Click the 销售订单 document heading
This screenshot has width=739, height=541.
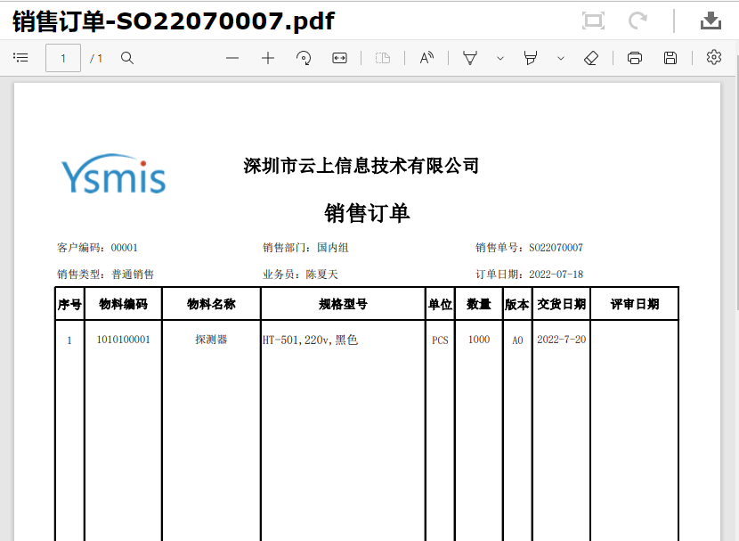click(x=367, y=213)
